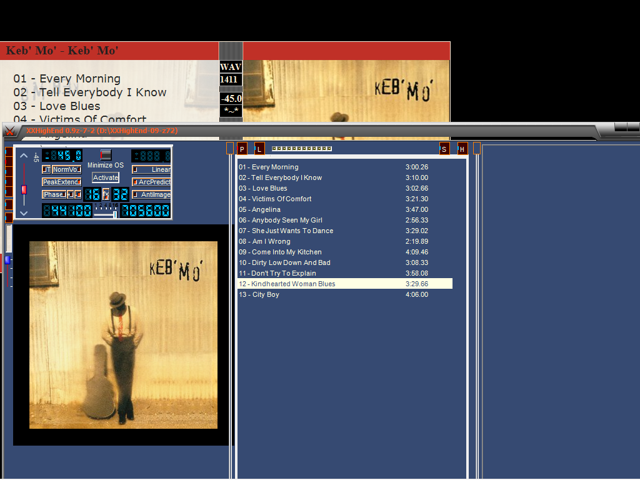Image resolution: width=640 pixels, height=480 pixels.
Task: Click the 32 bit-depth LED display
Action: (x=120, y=194)
